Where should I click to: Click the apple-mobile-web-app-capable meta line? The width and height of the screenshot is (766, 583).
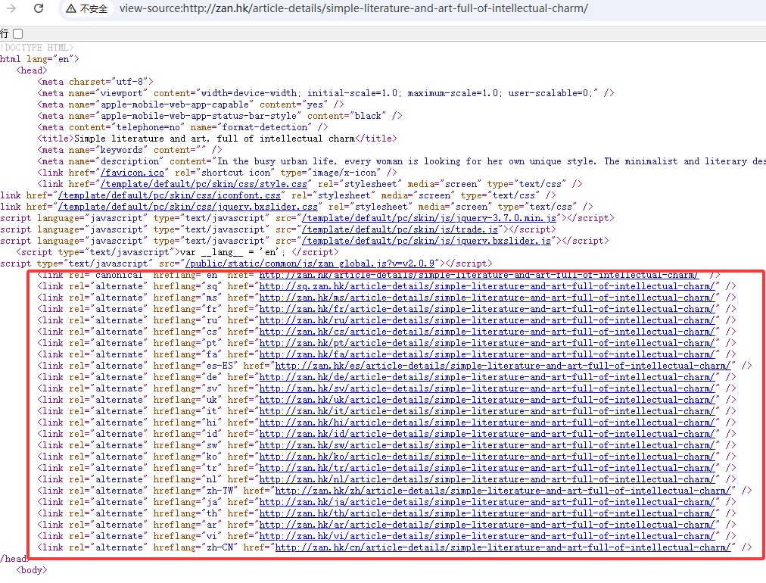coord(191,104)
